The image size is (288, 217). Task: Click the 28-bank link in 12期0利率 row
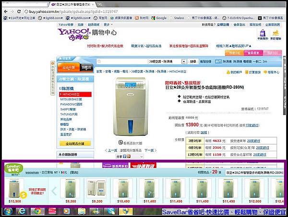tap(260, 155)
